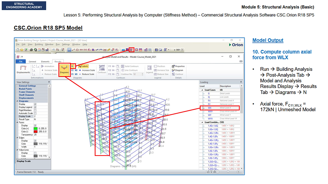Open the Run menu
Viewport: 328px width, 184px height.
58,44
